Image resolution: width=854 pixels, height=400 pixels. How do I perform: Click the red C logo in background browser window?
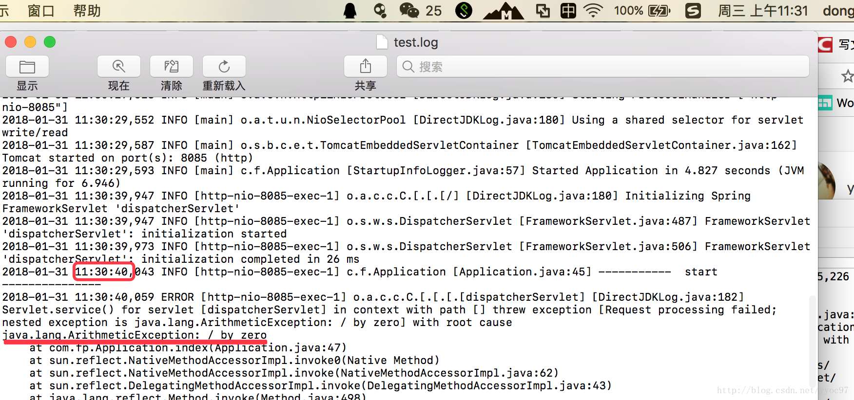(x=826, y=45)
